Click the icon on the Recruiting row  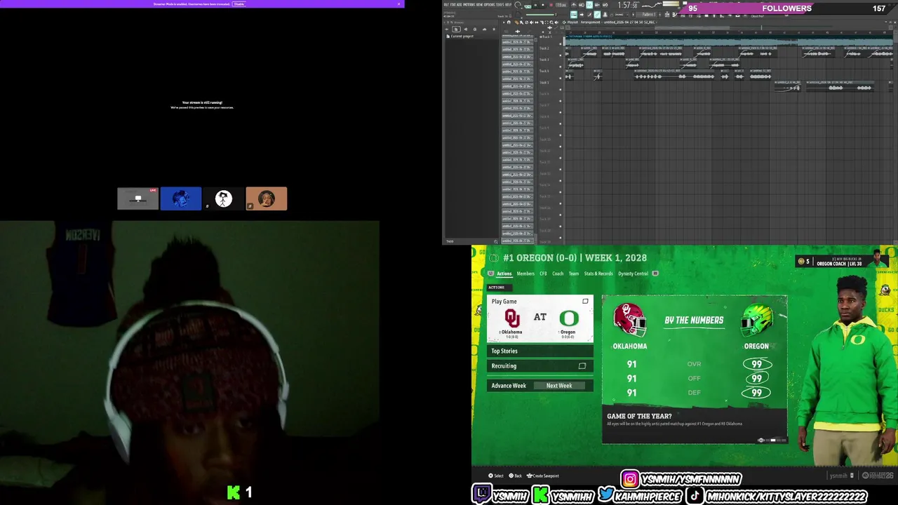(582, 365)
